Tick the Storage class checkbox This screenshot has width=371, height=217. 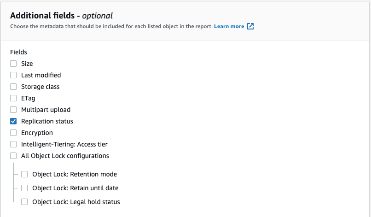[x=13, y=87]
